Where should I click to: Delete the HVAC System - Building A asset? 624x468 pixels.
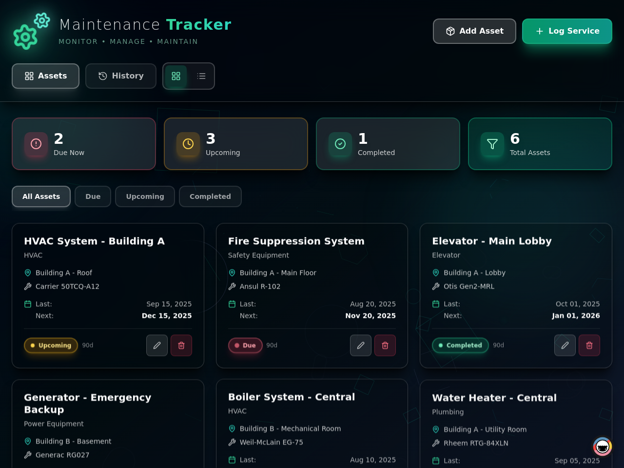[181, 345]
